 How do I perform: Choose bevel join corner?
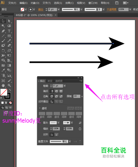point(61,96)
